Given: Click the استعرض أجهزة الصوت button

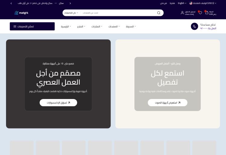Looking at the screenshot, I should point(168,103).
